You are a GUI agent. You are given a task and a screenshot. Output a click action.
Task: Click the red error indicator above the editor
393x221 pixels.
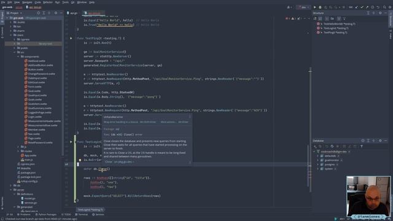[287, 18]
